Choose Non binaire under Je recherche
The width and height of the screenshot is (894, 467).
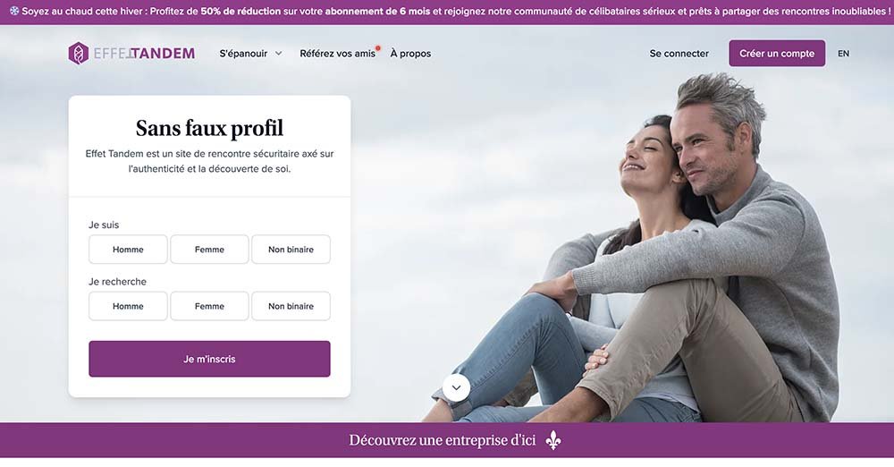(291, 306)
